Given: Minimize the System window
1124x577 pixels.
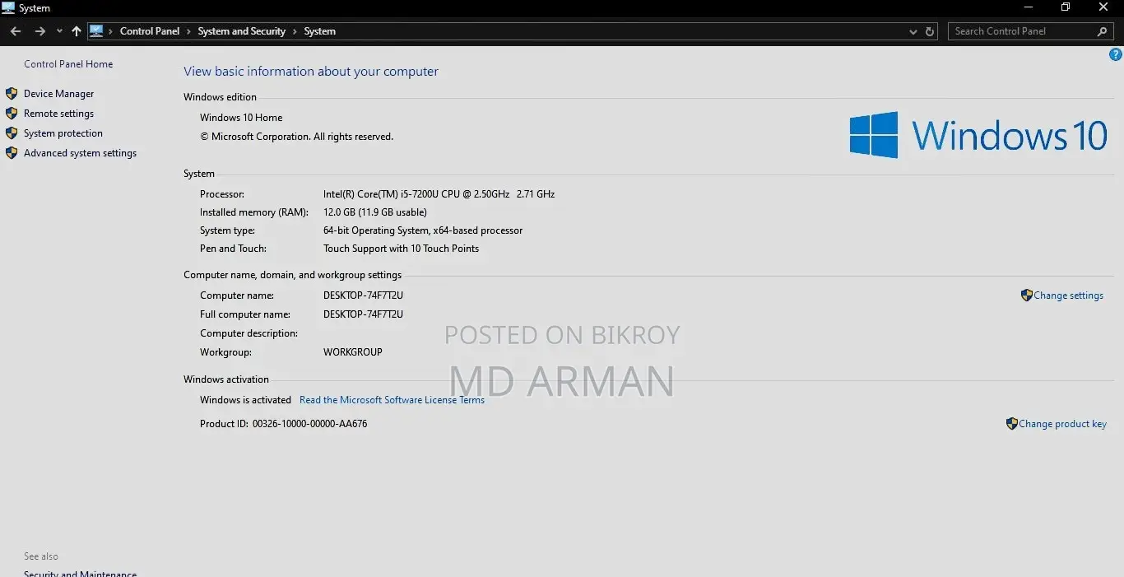Looking at the screenshot, I should (x=1029, y=7).
